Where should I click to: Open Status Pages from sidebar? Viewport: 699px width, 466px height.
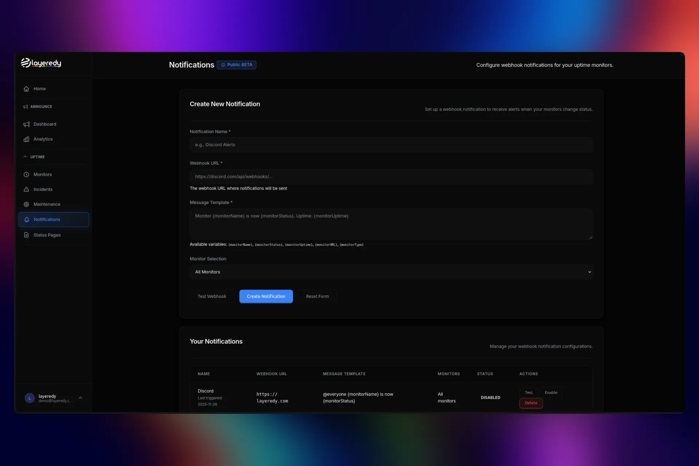[47, 235]
